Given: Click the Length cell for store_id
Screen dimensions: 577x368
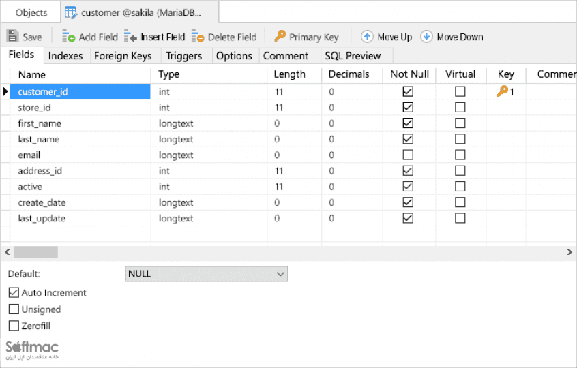Looking at the screenshot, I should coord(295,108).
